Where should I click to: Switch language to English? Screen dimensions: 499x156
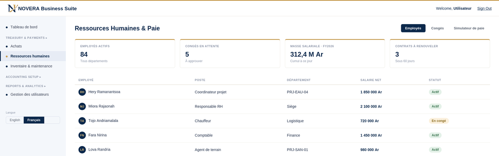coord(15,120)
